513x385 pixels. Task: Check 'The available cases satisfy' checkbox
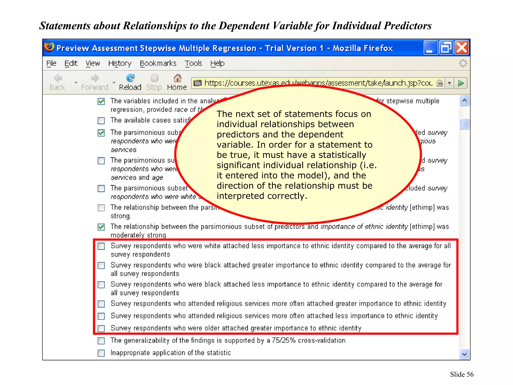point(101,121)
